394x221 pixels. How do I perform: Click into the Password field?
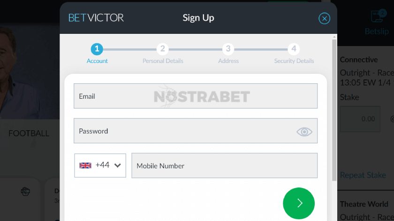pyautogui.click(x=183, y=131)
